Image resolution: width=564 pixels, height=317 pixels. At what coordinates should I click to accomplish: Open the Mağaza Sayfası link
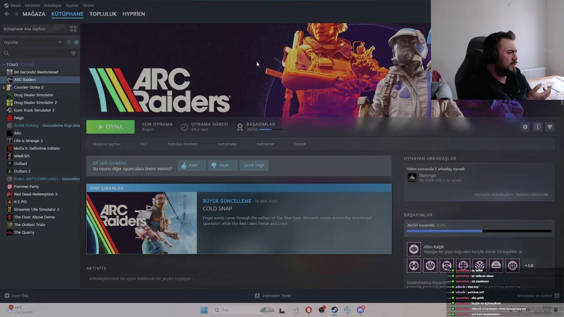pos(106,144)
